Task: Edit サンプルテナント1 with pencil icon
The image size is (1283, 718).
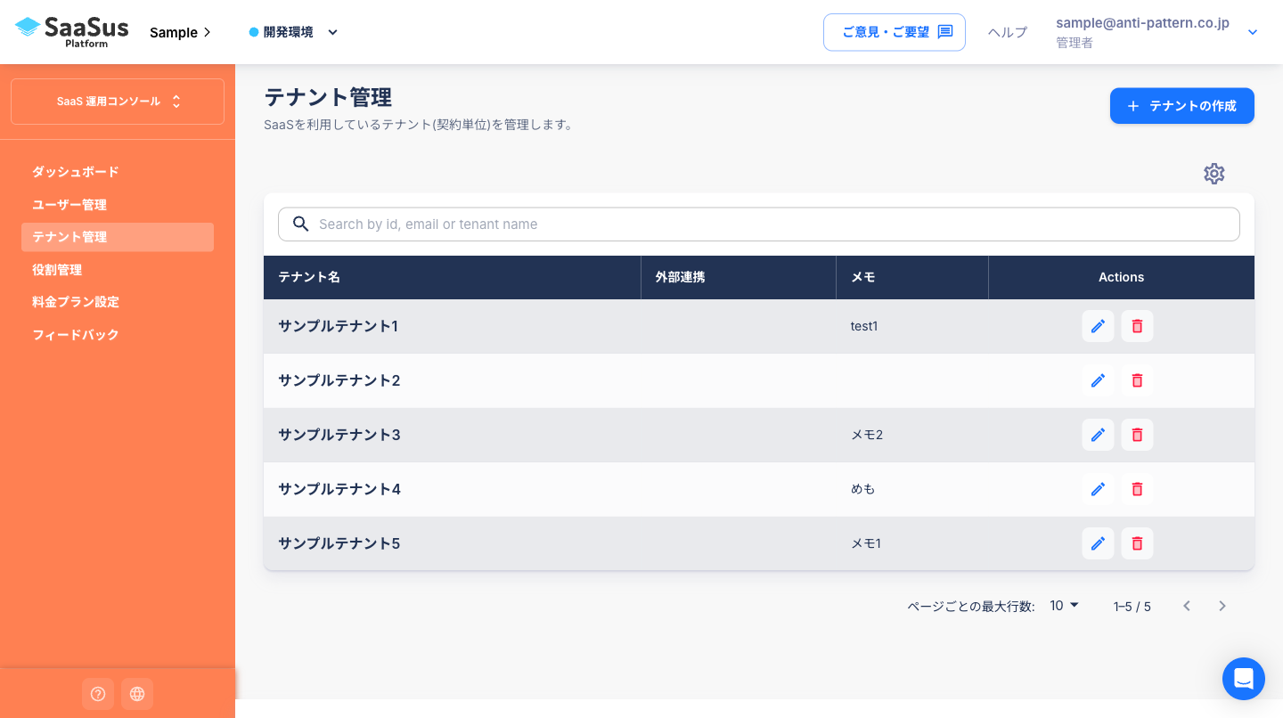Action: pyautogui.click(x=1098, y=326)
